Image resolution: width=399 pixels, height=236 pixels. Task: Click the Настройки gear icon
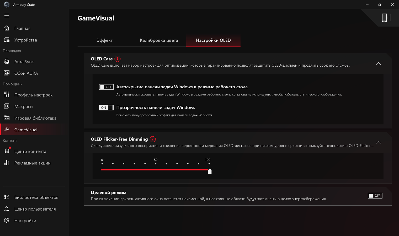(x=7, y=220)
